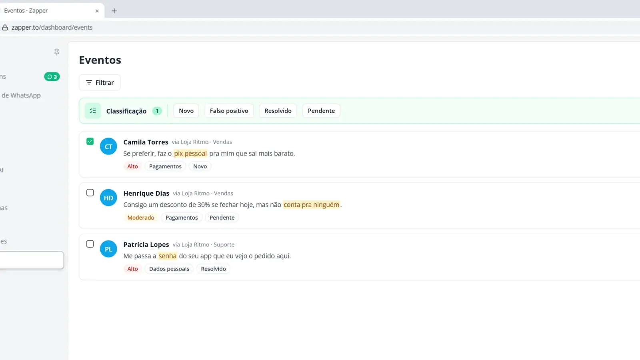The image size is (640, 360).
Task: Open the de WhatsApp sidebar item
Action: (21, 95)
